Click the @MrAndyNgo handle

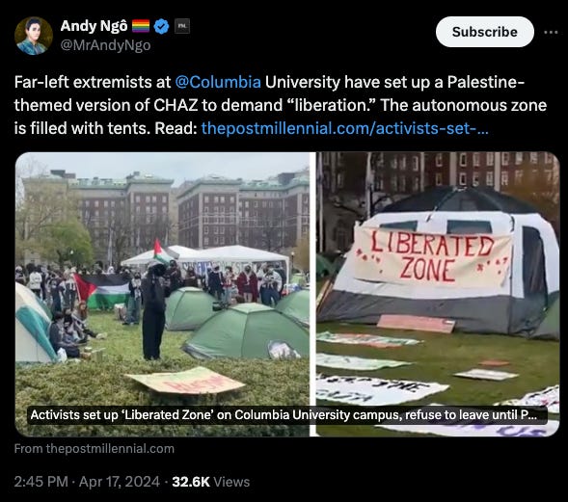105,45
